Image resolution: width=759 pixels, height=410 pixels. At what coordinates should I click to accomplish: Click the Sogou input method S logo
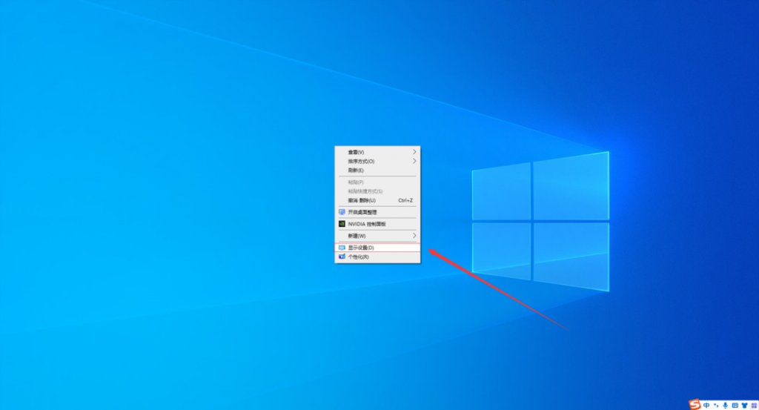[x=695, y=404]
